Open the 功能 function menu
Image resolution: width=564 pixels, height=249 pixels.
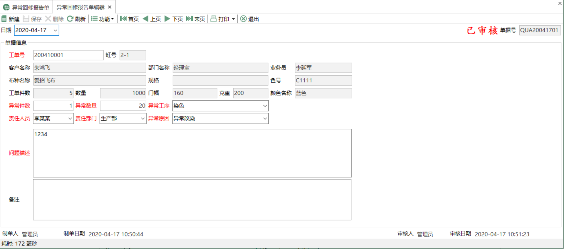pyautogui.click(x=102, y=19)
